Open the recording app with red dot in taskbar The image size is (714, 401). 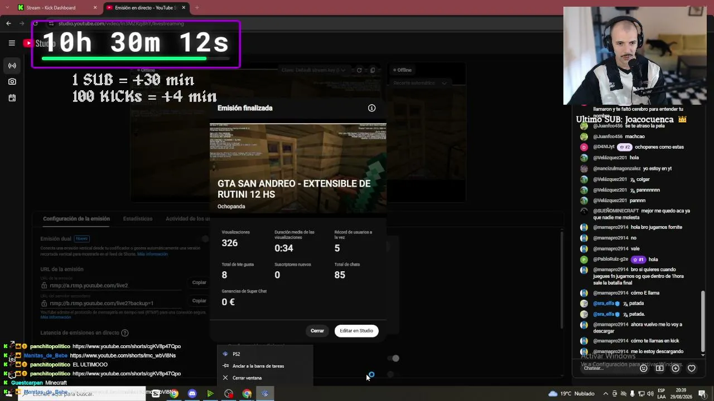coord(229,394)
